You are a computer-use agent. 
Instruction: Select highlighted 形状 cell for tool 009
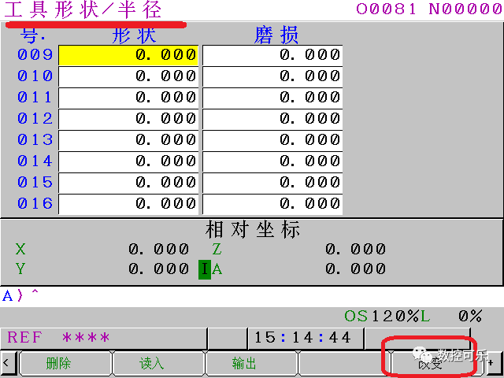coord(128,55)
